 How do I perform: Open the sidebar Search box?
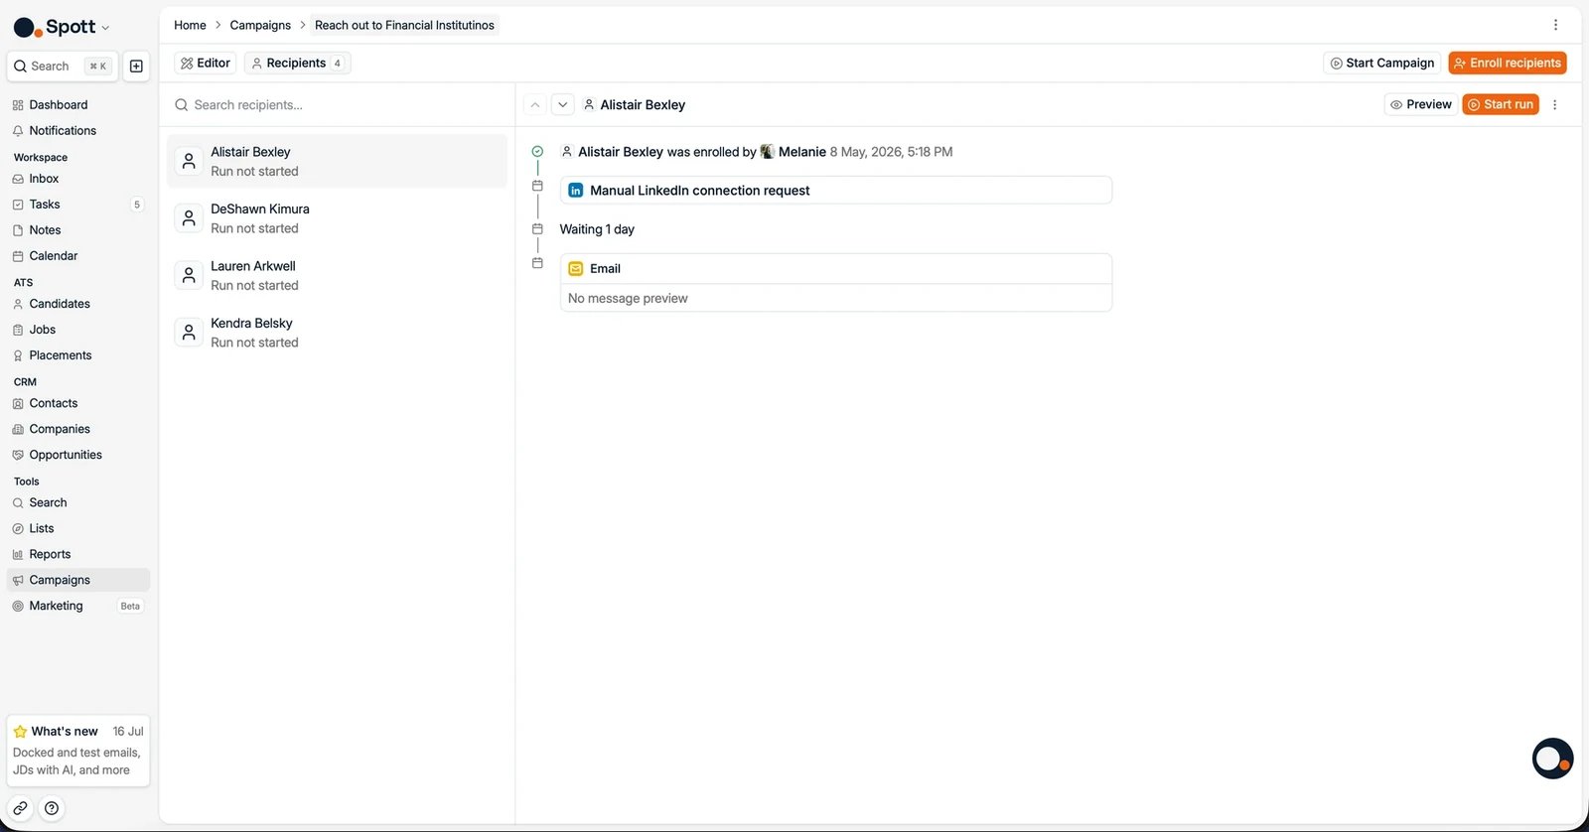click(x=63, y=67)
